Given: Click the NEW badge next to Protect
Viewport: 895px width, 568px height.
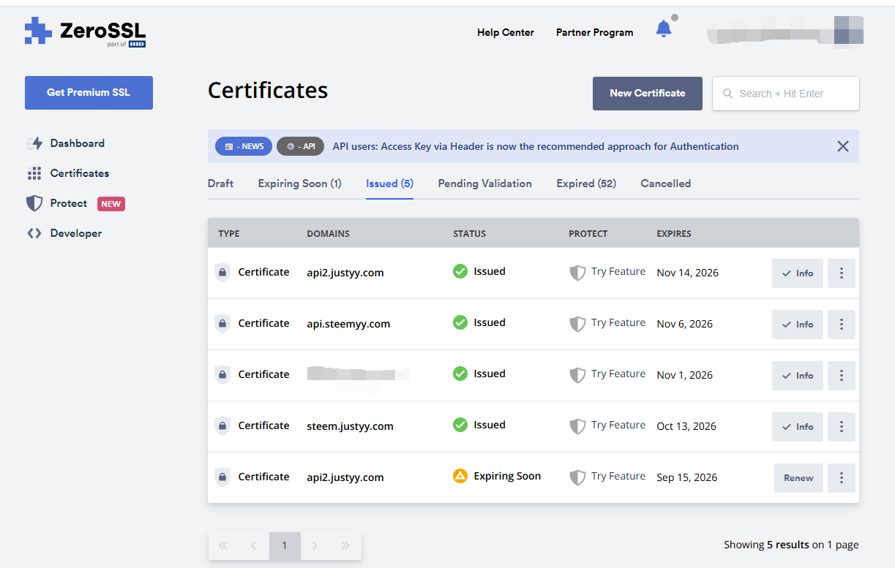Looking at the screenshot, I should pyautogui.click(x=111, y=204).
